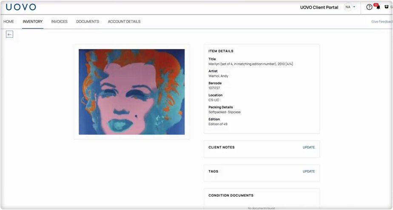The height and width of the screenshot is (210, 393).
Task: Go to the HOME tab
Action: coord(9,22)
